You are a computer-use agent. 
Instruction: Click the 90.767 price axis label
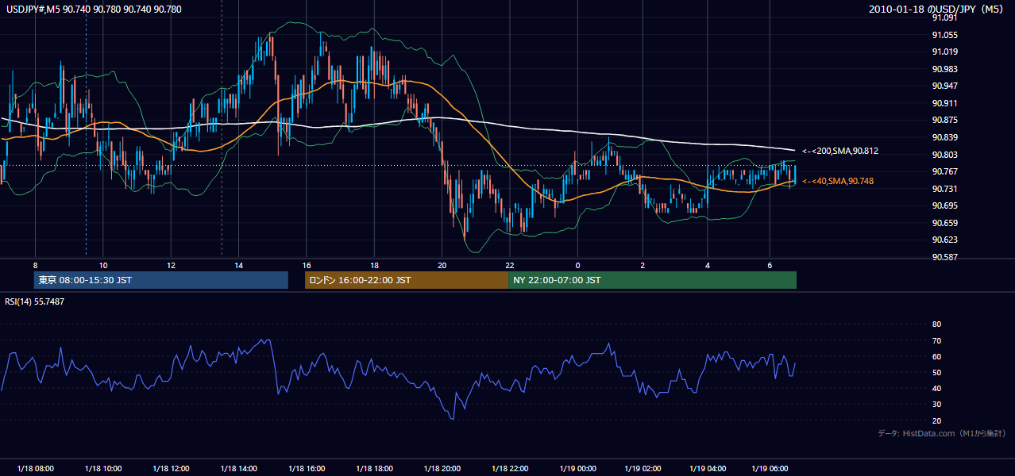coord(944,171)
